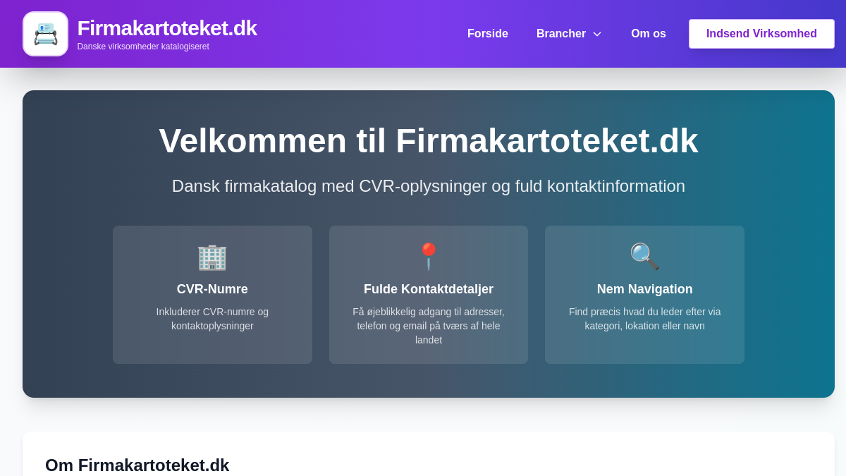Image resolution: width=846 pixels, height=476 pixels.
Task: Click the Om Firmakartoteket.dk section heading
Action: coord(137,465)
